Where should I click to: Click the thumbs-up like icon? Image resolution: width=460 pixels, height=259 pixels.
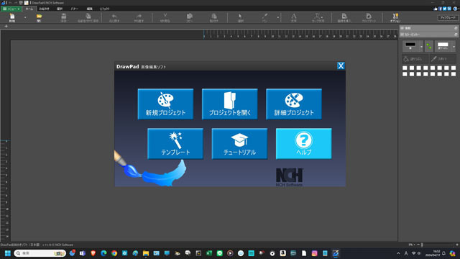click(436, 9)
